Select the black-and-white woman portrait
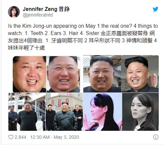 tap(140, 112)
